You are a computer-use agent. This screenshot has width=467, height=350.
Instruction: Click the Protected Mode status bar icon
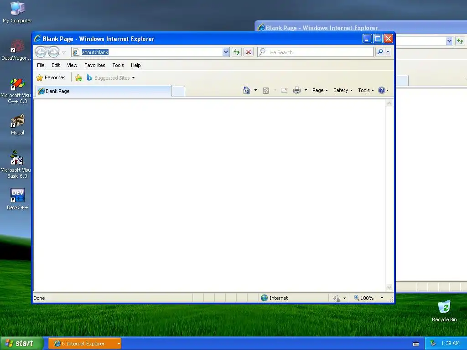click(x=337, y=298)
